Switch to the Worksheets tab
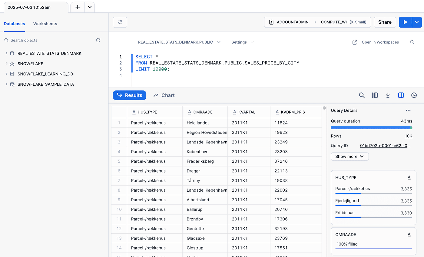Viewport: 424px width, 257px height. 45,24
